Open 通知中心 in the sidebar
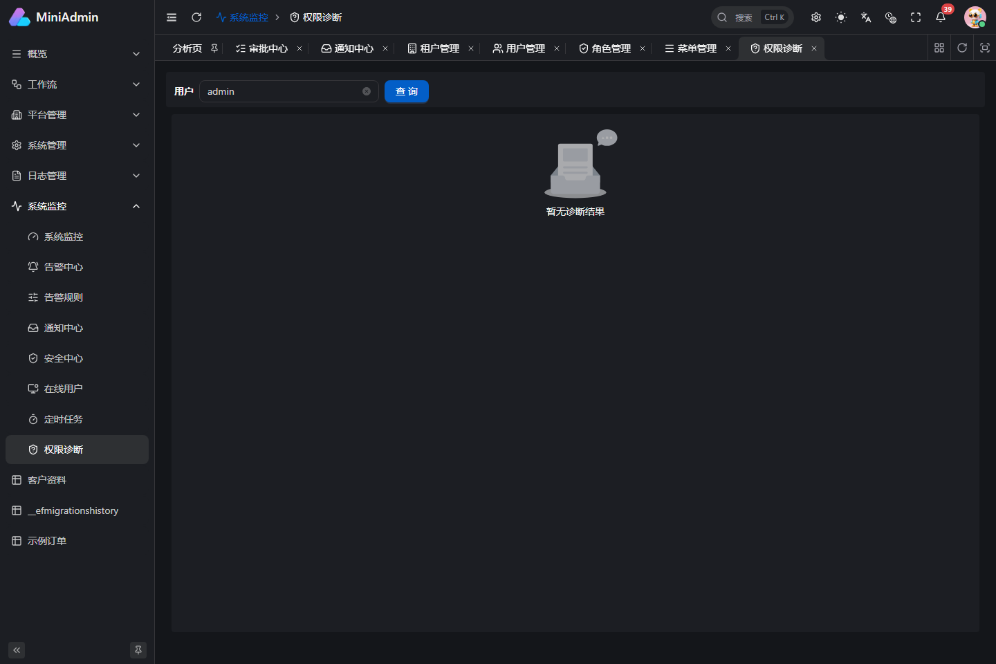 (77, 328)
